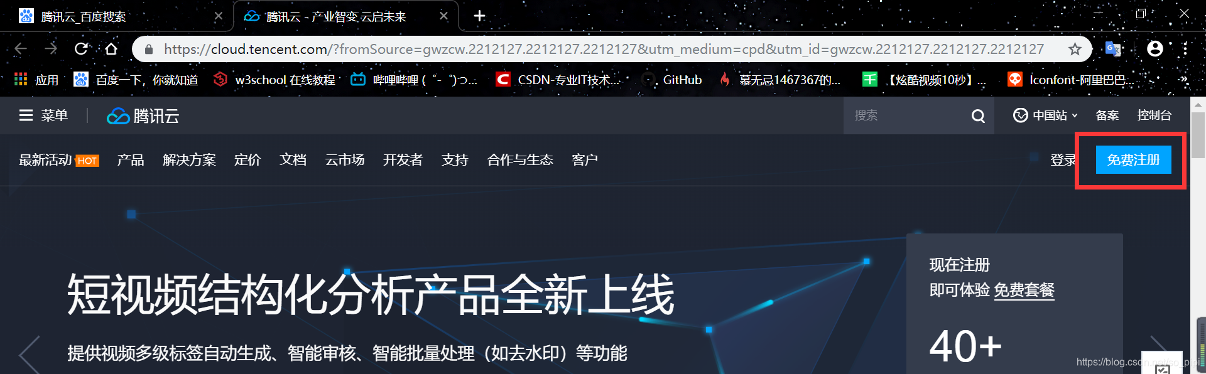The image size is (1206, 374).
Task: Restore down the browser window
Action: tap(1141, 14)
